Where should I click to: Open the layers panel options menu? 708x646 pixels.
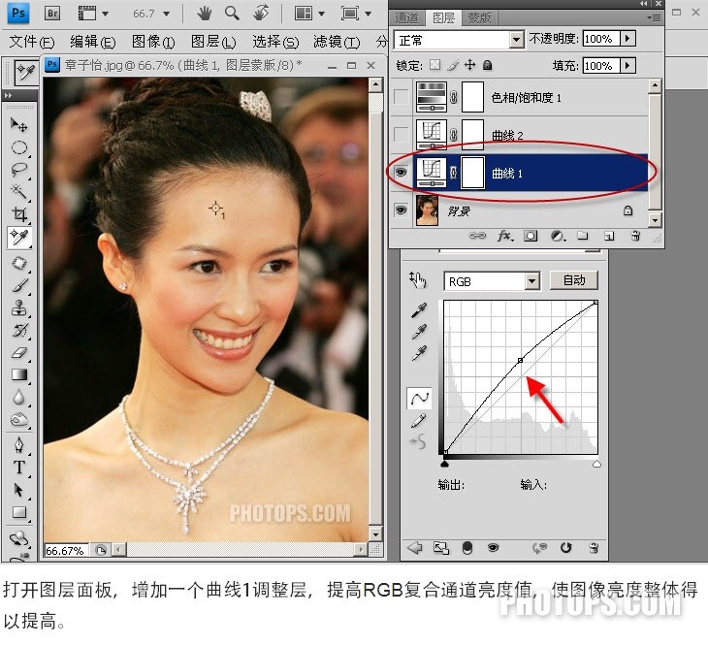click(x=654, y=18)
